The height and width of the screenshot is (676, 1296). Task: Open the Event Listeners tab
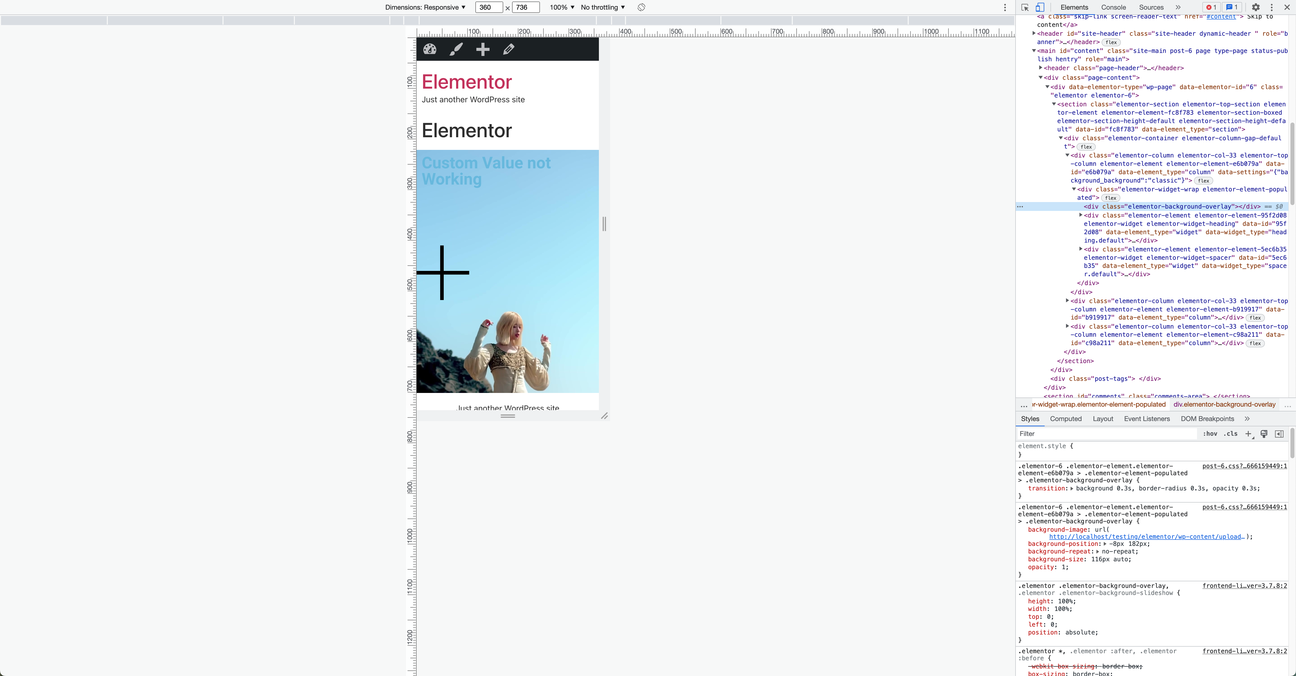point(1147,419)
